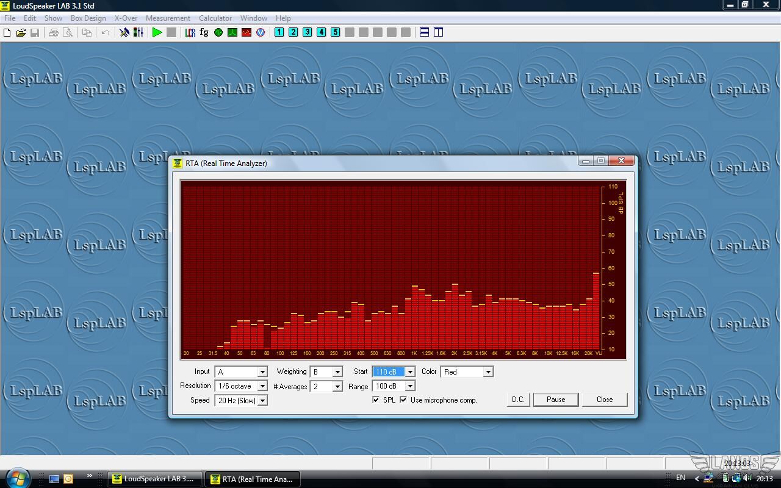The image size is (781, 488).
Task: Click the taskbar clock showing 20:13
Action: click(765, 479)
